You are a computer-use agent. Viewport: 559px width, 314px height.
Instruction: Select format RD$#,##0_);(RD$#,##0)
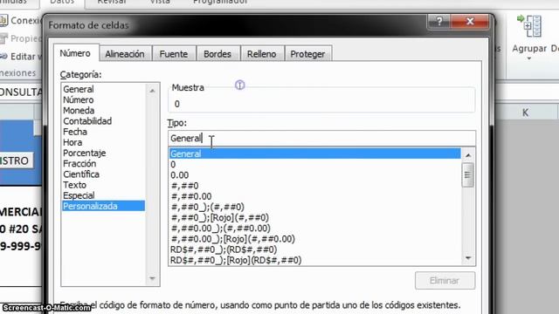(x=314, y=249)
